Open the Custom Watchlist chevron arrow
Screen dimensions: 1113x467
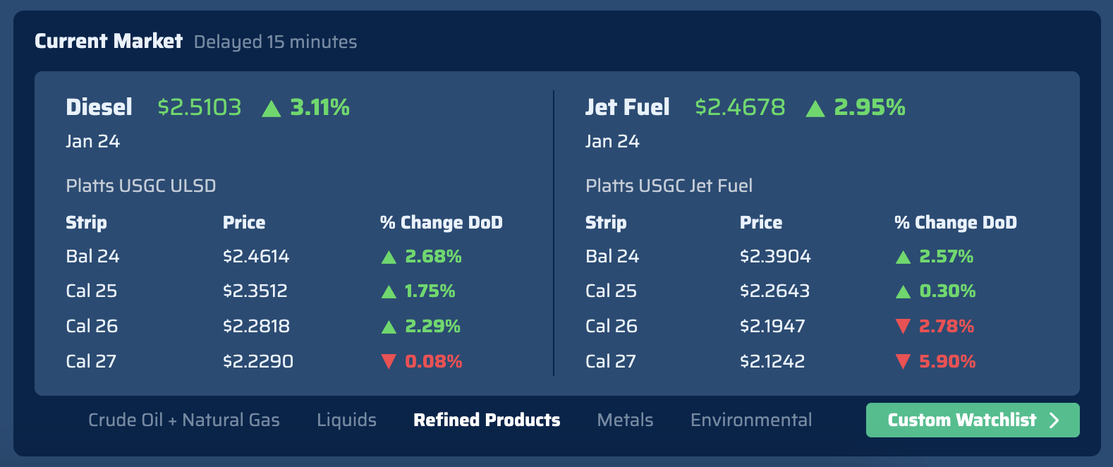click(x=1055, y=420)
